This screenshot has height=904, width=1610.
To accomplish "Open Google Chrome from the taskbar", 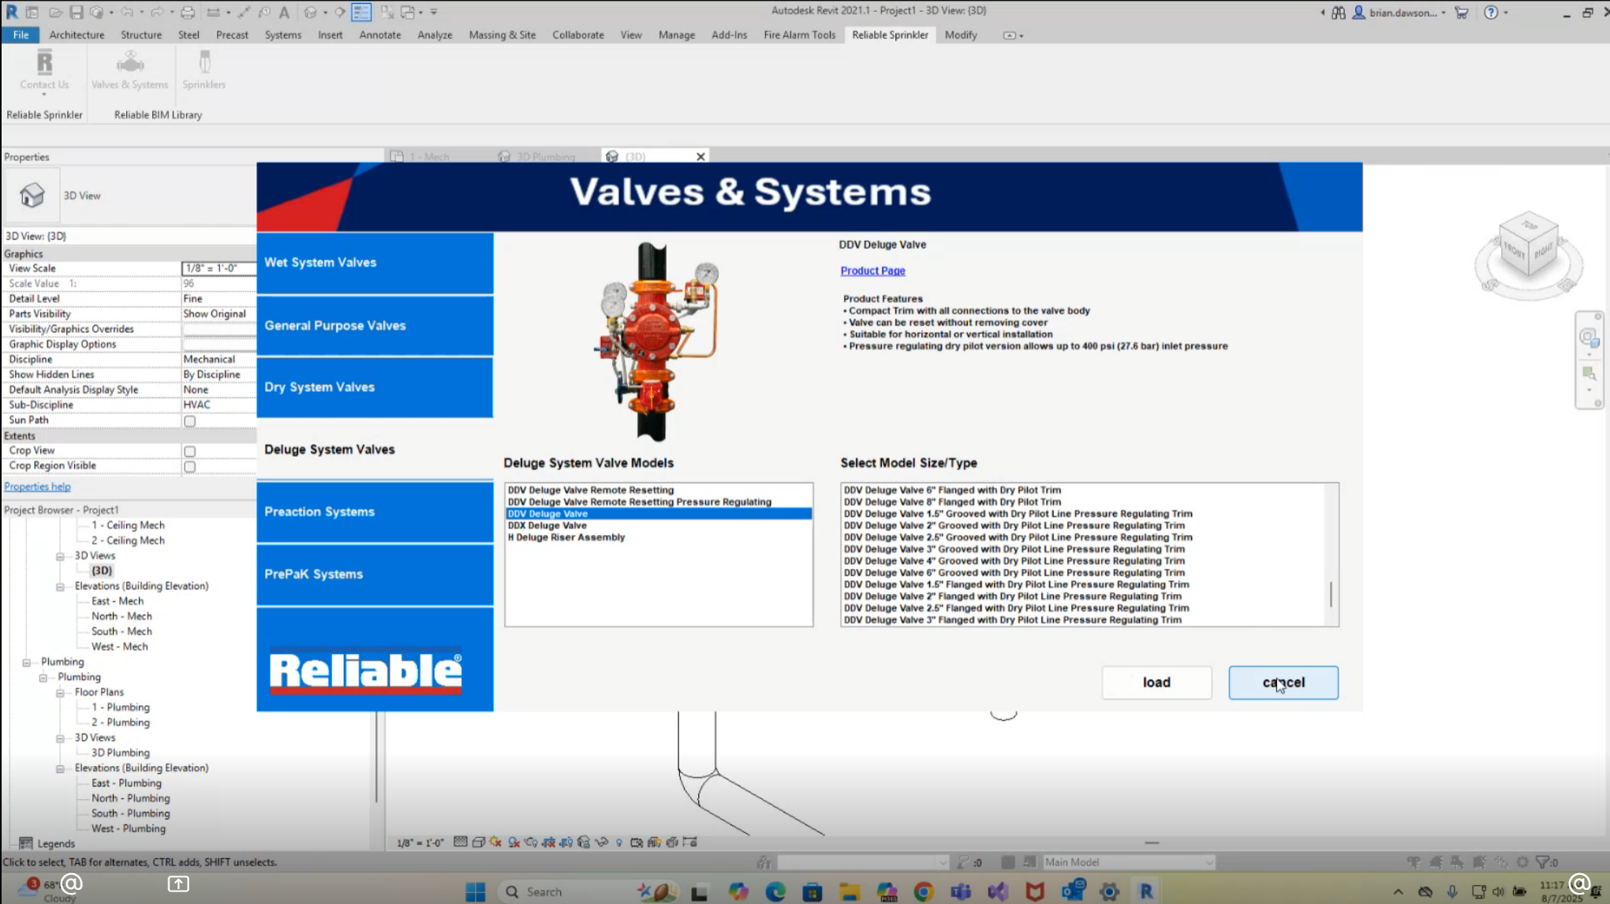I will click(923, 891).
